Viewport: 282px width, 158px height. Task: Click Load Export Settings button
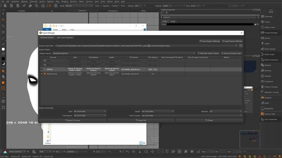point(232,41)
